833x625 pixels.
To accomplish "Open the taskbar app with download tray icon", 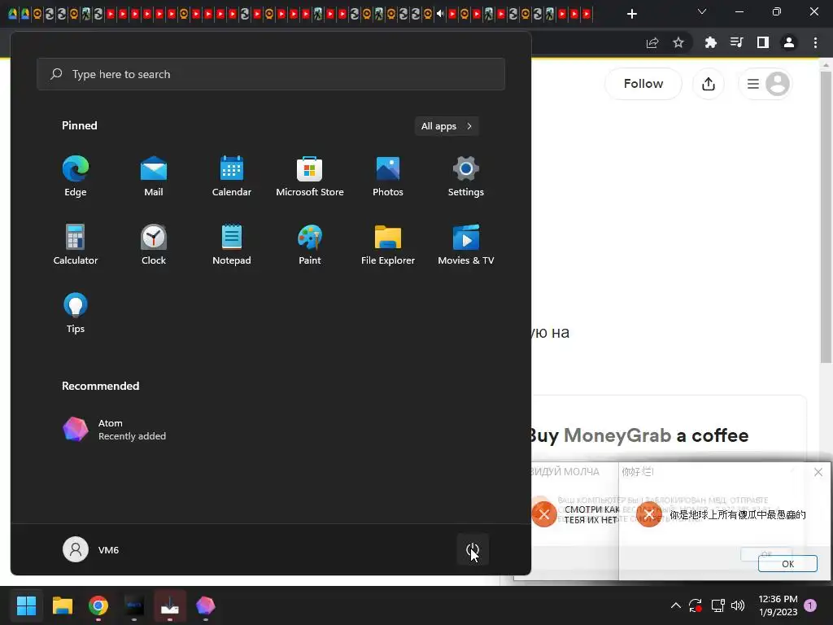I will pyautogui.click(x=170, y=605).
